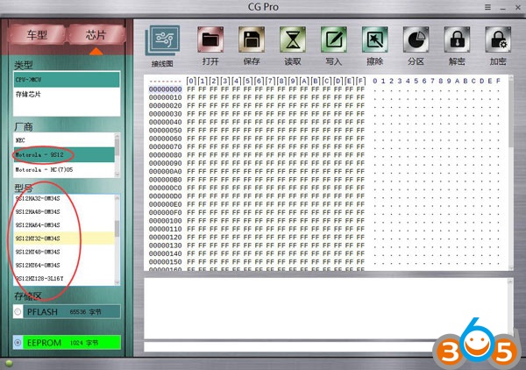Viewport: 526px width, 370px height.
Task: Close the CG Pro window
Action: (518, 7)
